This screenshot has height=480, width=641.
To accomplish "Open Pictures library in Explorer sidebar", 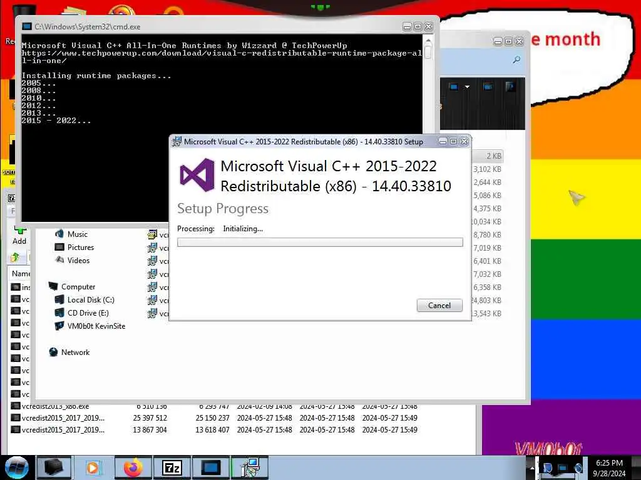I will [x=81, y=247].
